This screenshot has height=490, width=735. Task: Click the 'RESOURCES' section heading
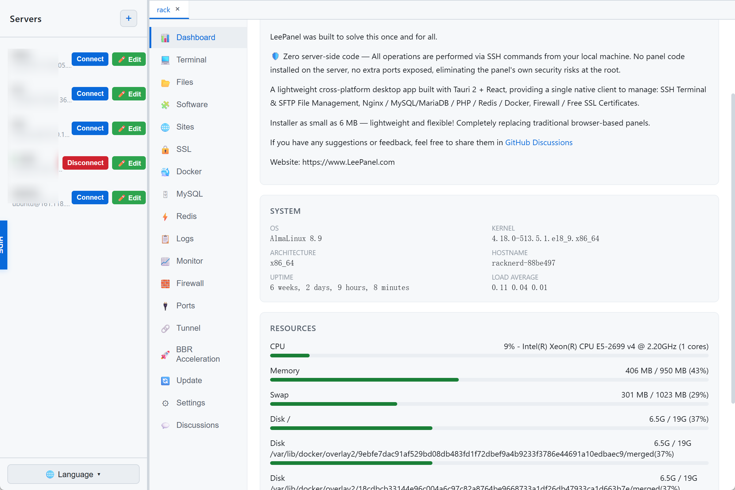point(293,328)
